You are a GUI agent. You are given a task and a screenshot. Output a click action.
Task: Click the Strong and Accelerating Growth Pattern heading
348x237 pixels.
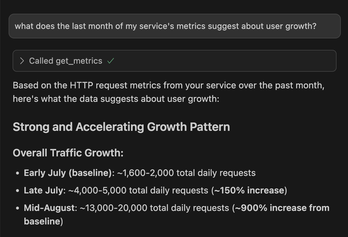pos(121,127)
